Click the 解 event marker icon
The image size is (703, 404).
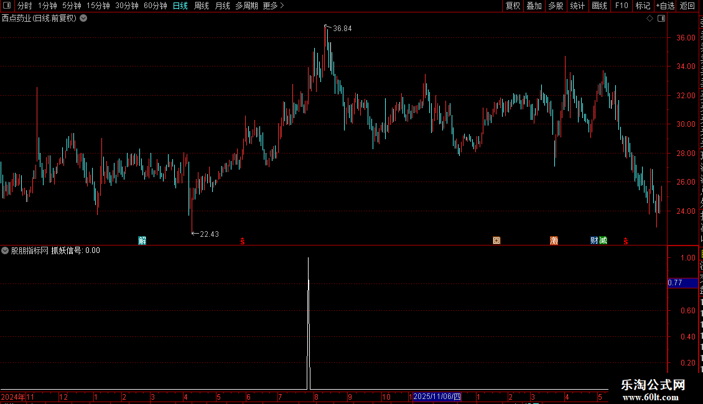(142, 241)
